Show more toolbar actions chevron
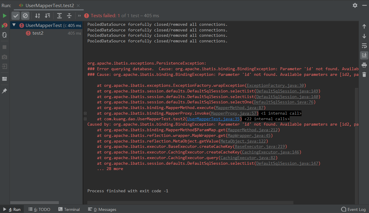The image size is (369, 213). click(x=79, y=16)
